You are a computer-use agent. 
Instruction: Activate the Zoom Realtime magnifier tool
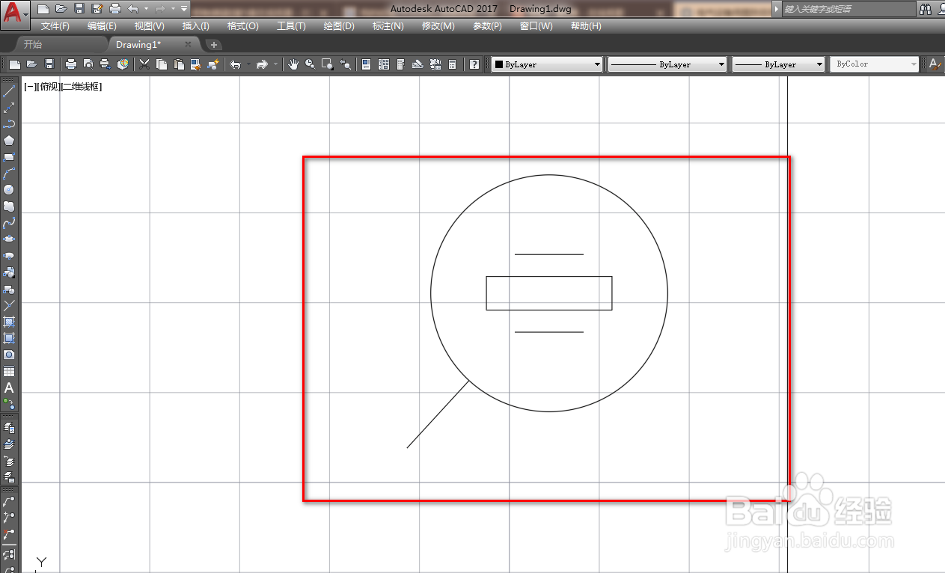tap(310, 64)
